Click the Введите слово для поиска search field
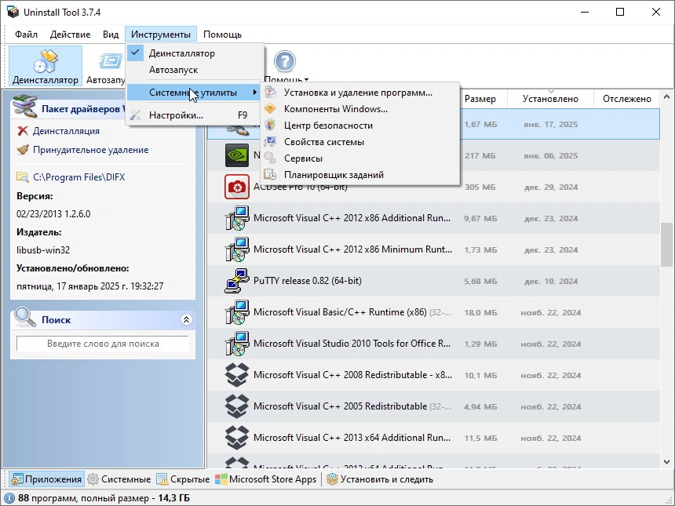The image size is (675, 506). [x=103, y=344]
